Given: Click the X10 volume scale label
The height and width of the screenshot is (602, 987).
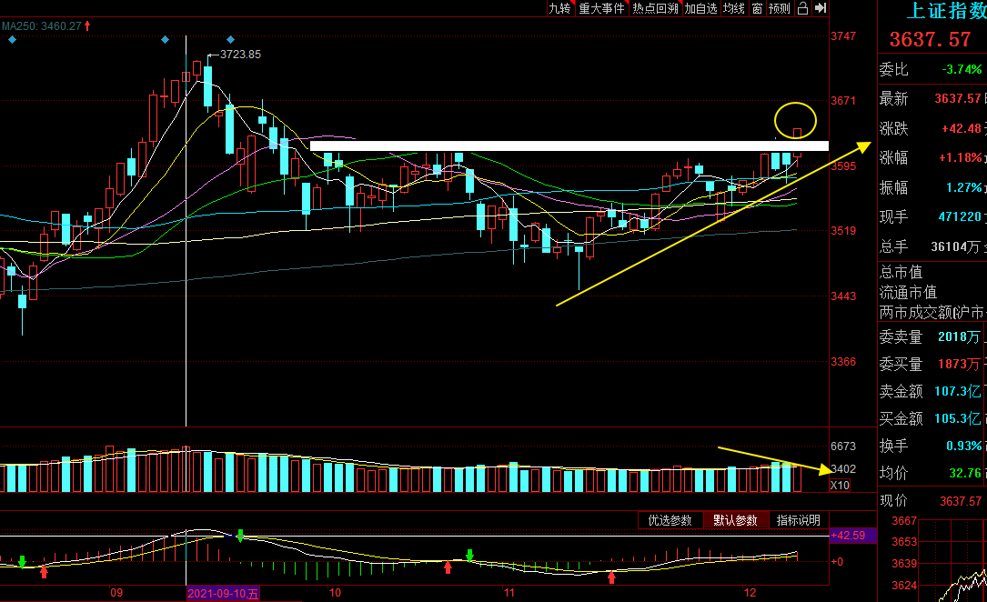Looking at the screenshot, I should [840, 485].
